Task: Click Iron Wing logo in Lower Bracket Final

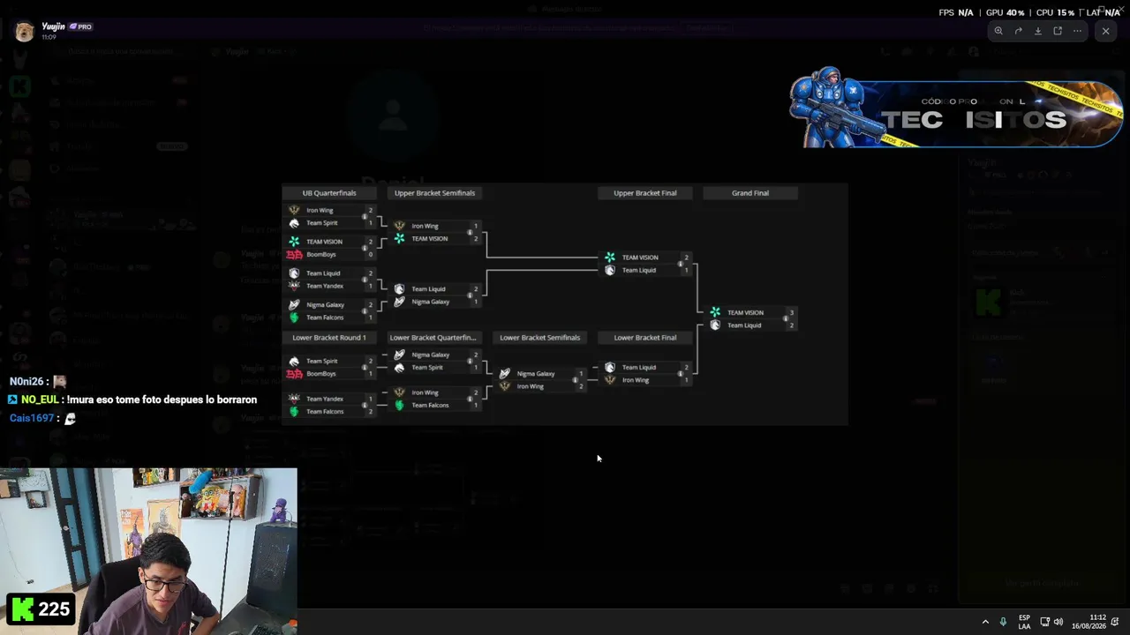Action: [x=609, y=380]
